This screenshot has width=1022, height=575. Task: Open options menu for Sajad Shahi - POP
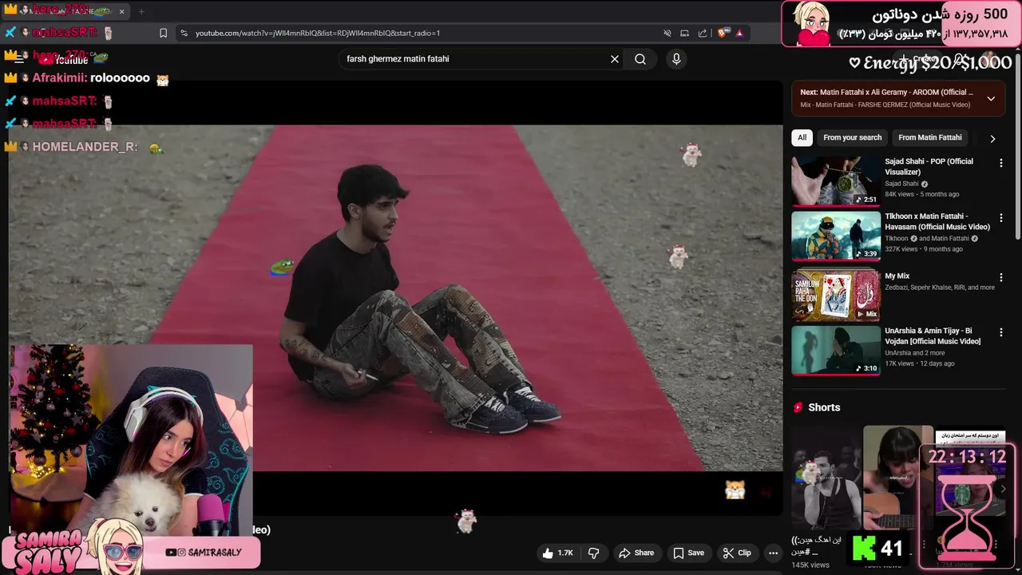click(x=1000, y=163)
